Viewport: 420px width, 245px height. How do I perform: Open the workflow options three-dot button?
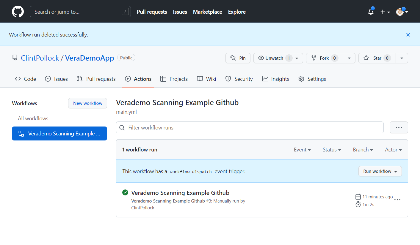399,127
